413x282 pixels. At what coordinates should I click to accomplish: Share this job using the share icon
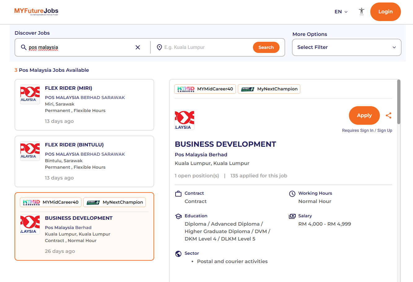point(389,115)
